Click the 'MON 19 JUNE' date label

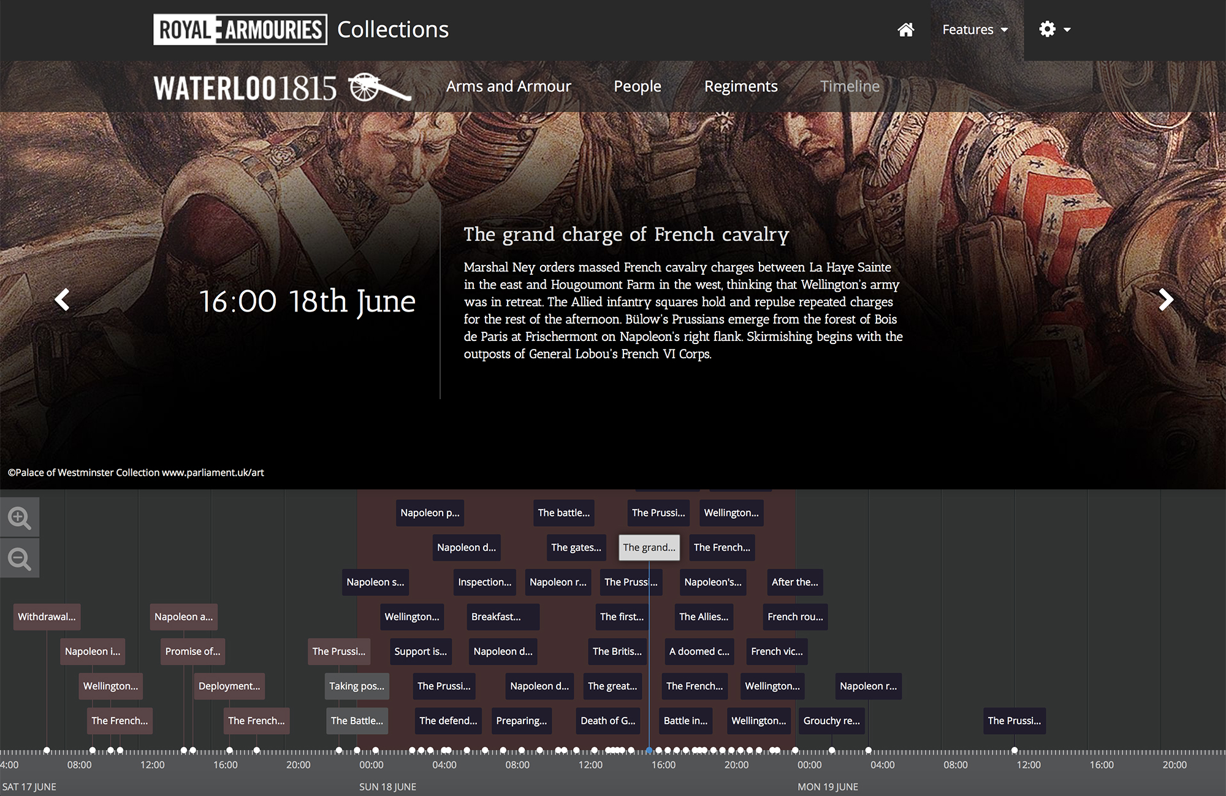(828, 787)
